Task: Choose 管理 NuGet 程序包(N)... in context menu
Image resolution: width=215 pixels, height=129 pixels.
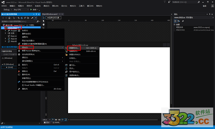Action: click(x=41, y=51)
